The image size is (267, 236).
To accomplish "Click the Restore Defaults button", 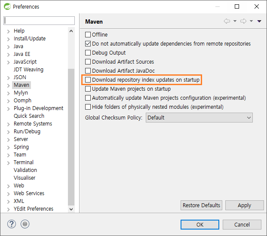I will (x=201, y=205).
